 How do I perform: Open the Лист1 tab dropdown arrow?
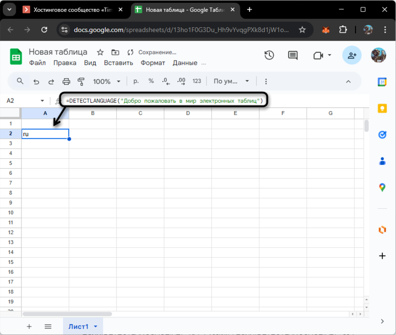point(96,326)
